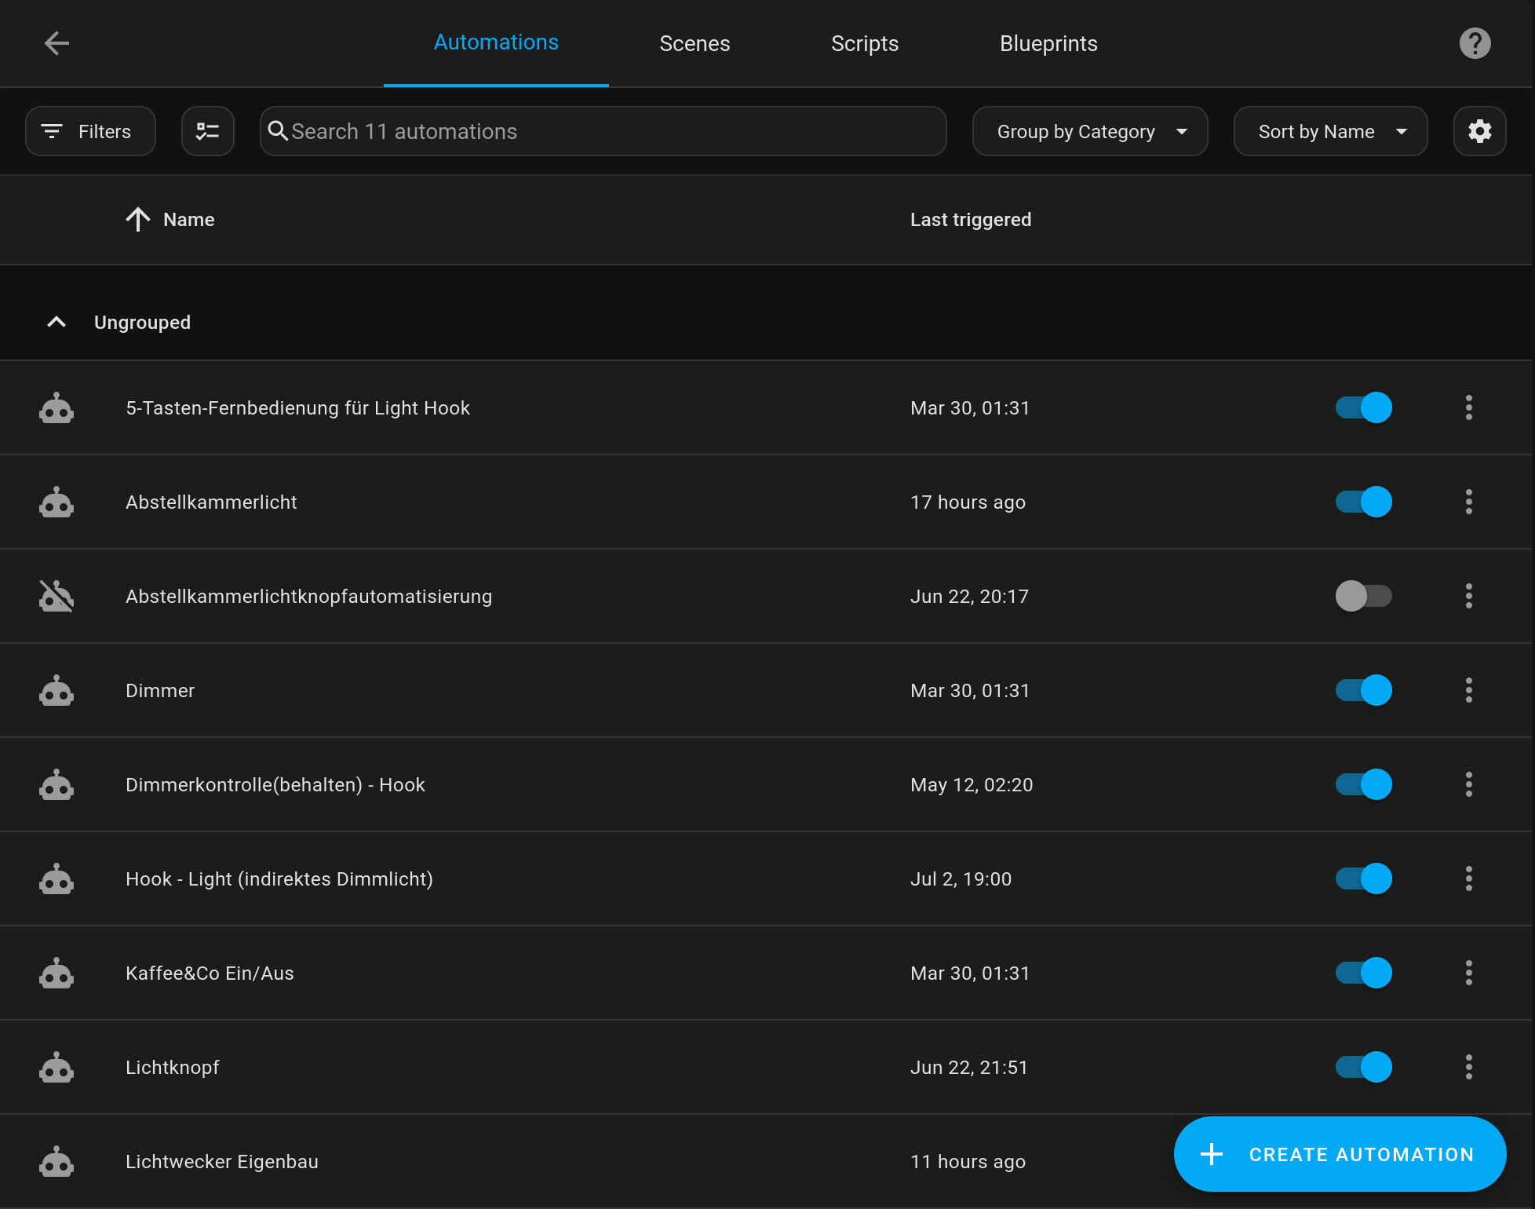
Task: Focus the Search 11 automations field
Action: pyautogui.click(x=603, y=131)
